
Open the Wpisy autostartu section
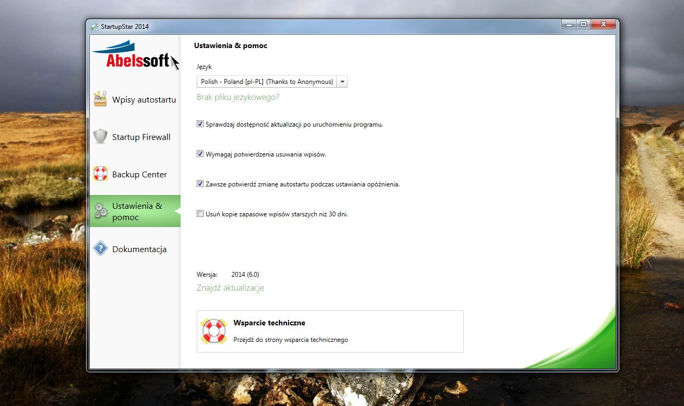(135, 99)
